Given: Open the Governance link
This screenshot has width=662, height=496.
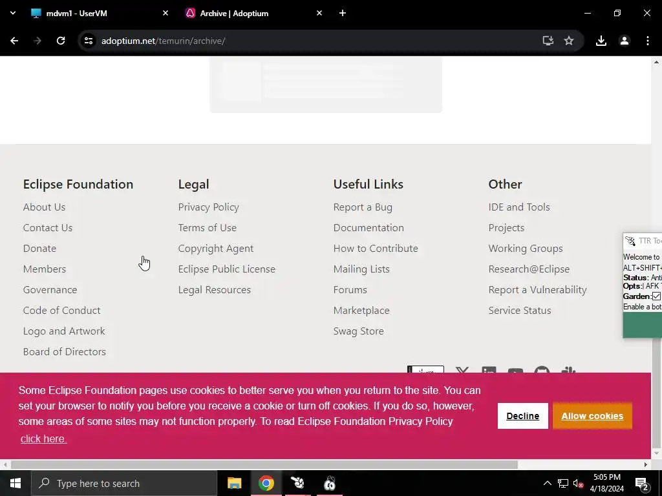Looking at the screenshot, I should 50,290.
